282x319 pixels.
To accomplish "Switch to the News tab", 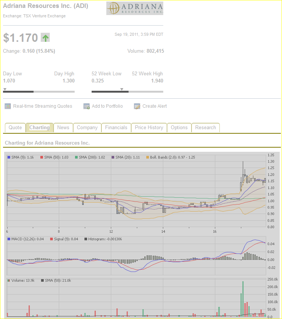I will click(x=63, y=128).
